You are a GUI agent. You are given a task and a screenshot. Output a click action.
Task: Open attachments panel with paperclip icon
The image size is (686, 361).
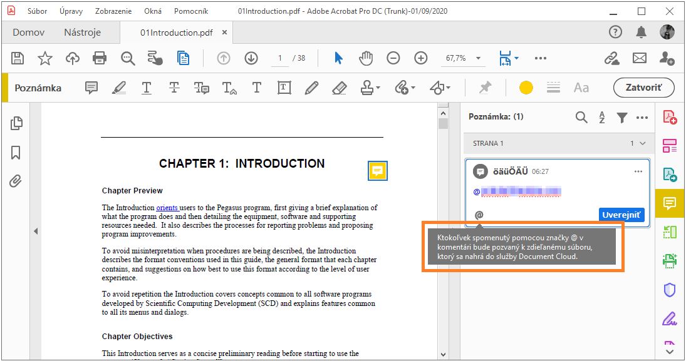(x=16, y=181)
